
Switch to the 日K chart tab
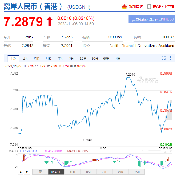(x=25, y=58)
